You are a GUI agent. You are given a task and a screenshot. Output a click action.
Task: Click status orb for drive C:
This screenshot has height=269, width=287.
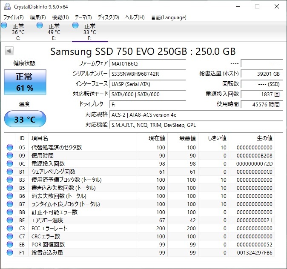tap(4, 25)
